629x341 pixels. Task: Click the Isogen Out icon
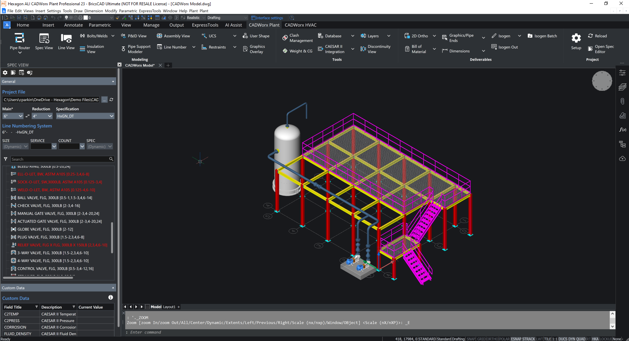point(494,47)
